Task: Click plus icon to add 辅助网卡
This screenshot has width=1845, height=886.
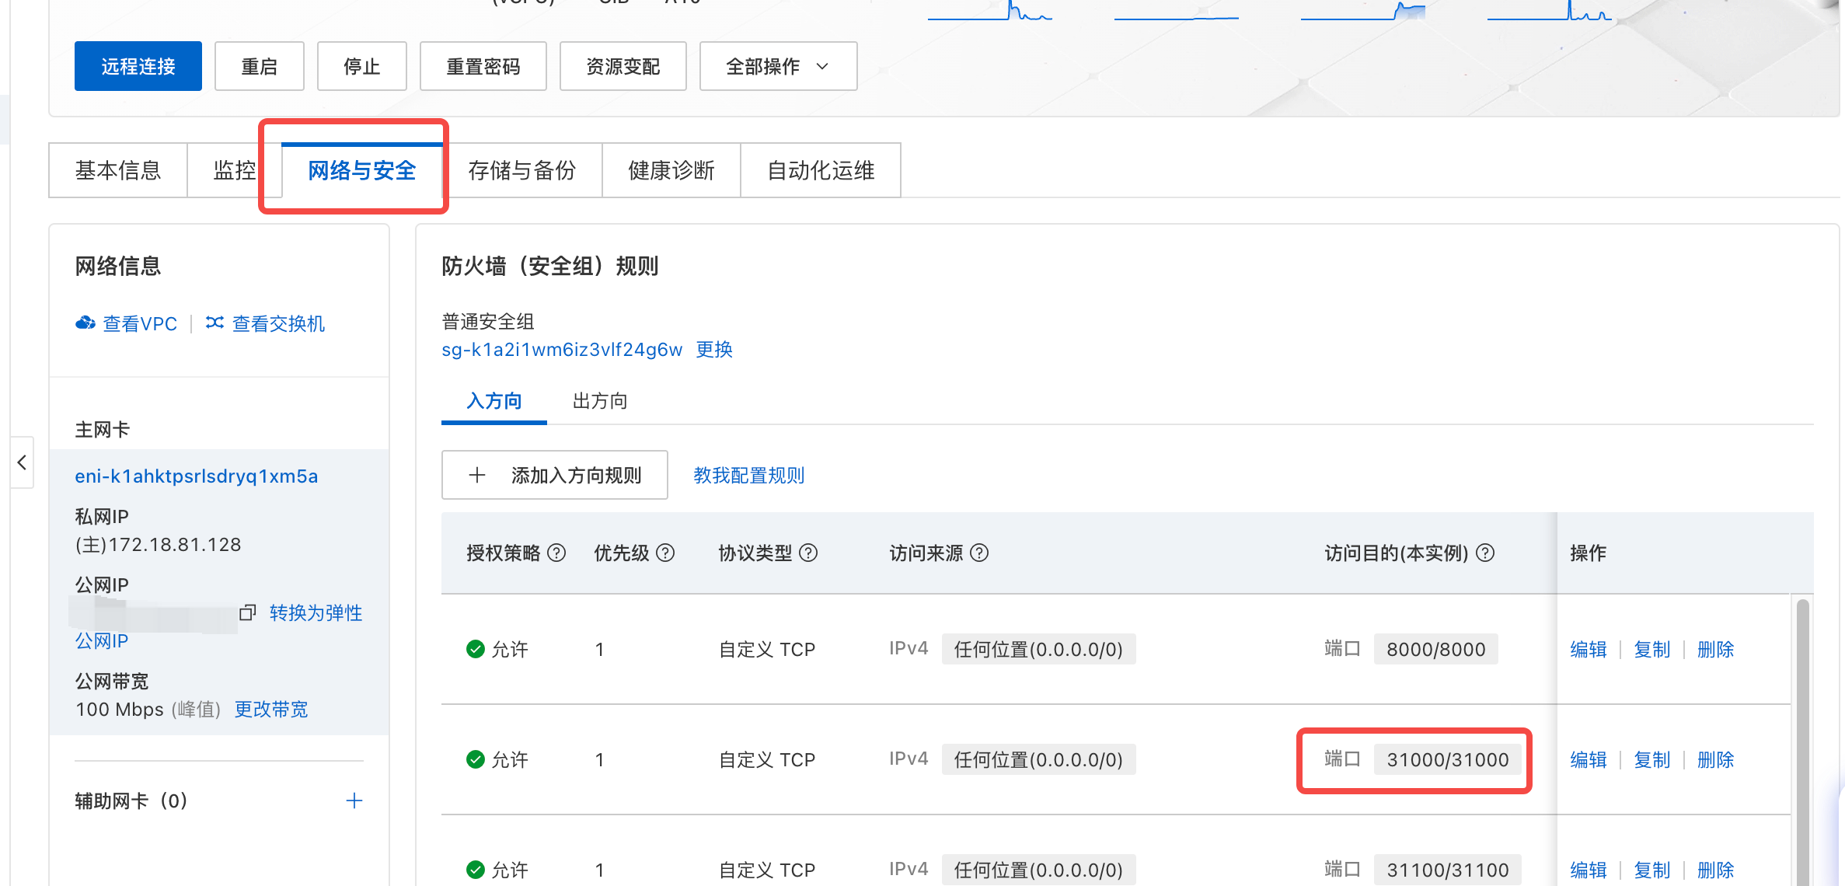Action: point(354,801)
